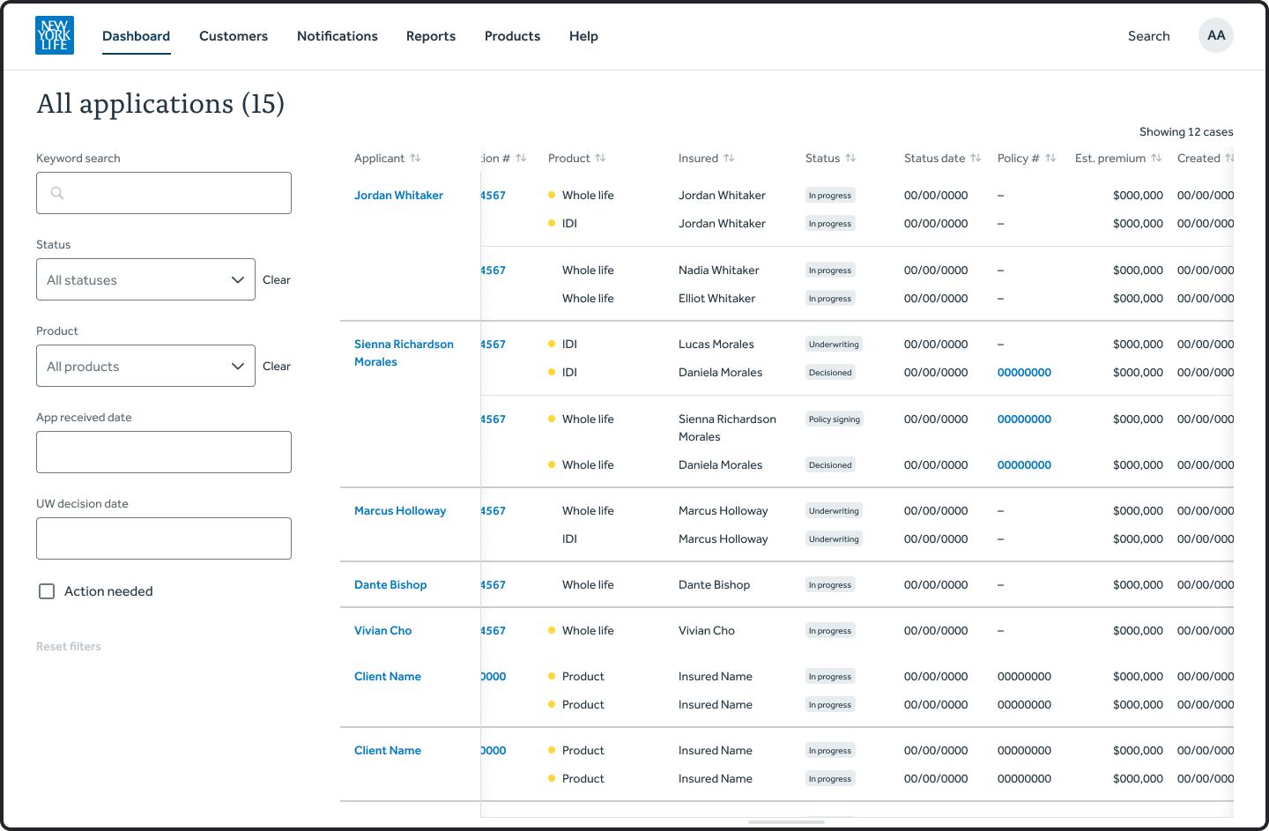Sort by Est. premium column arrows

[1156, 159]
